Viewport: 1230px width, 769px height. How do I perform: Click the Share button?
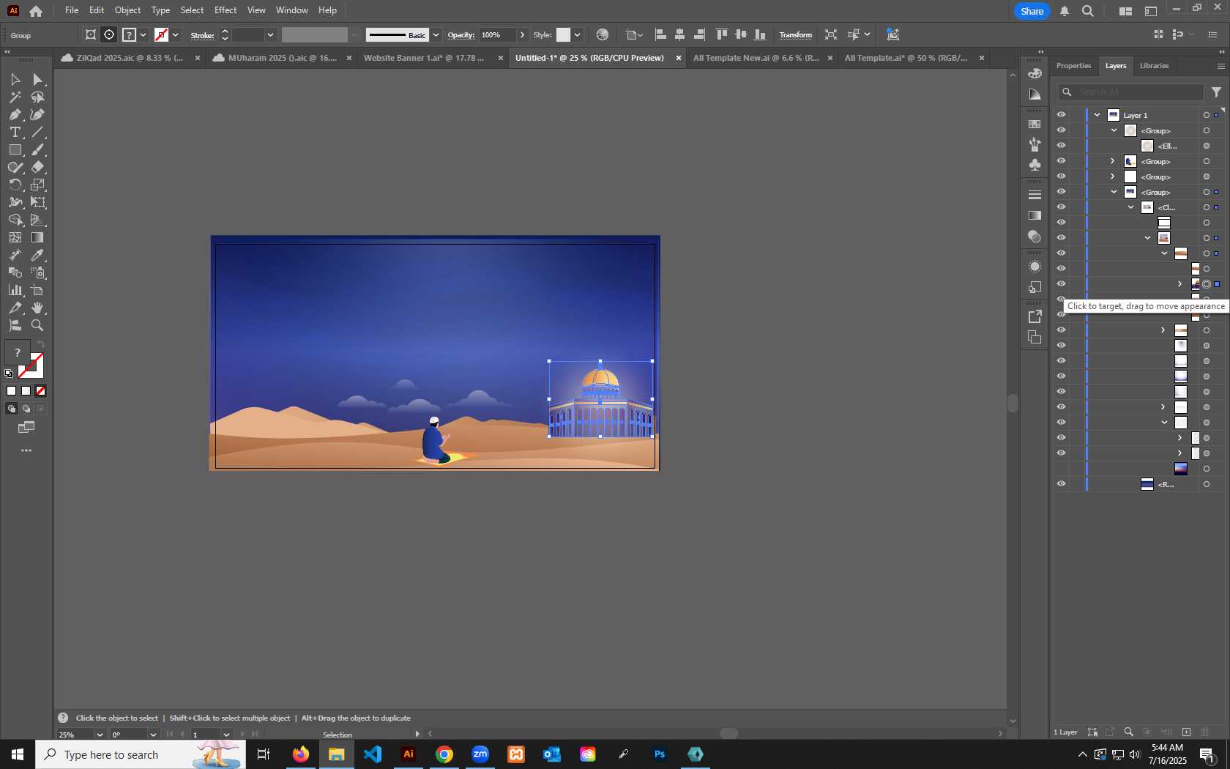pos(1032,11)
